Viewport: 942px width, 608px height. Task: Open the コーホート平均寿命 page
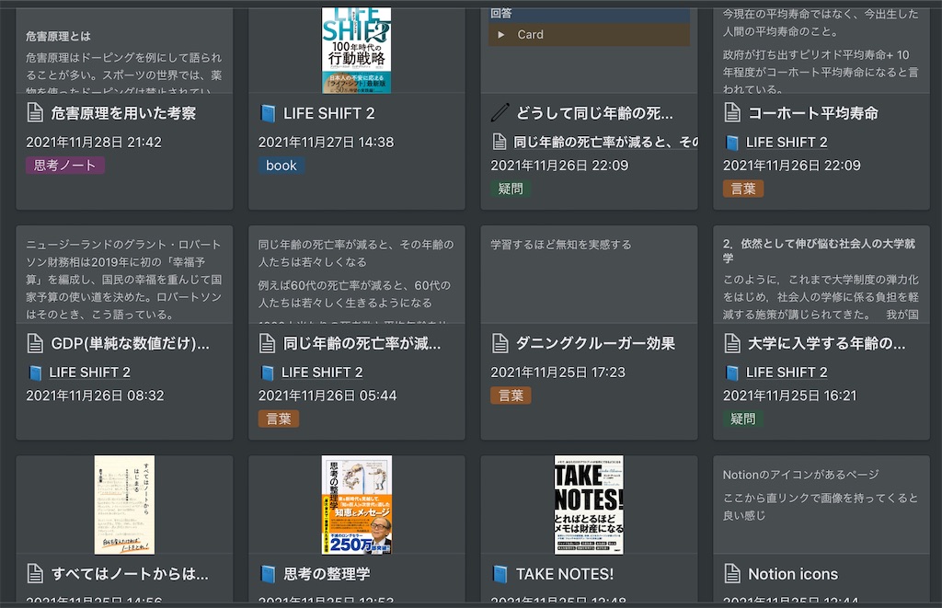pyautogui.click(x=813, y=113)
